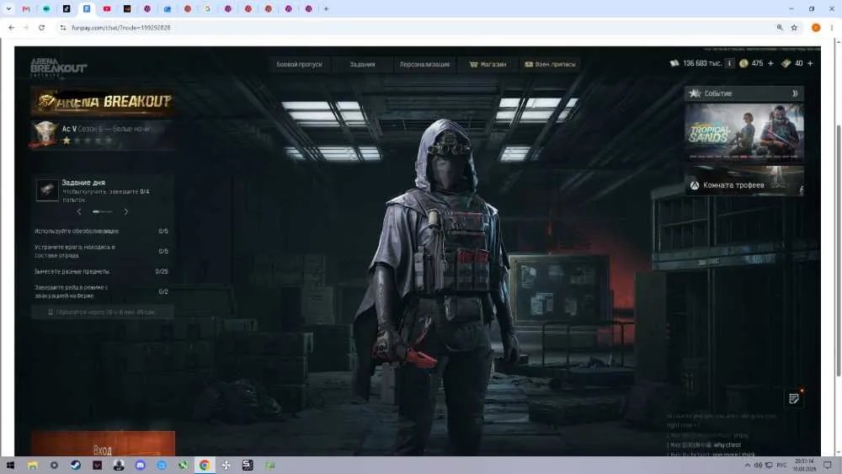The image size is (842, 474).
Task: Open the Магазин shop tab
Action: [488, 65]
